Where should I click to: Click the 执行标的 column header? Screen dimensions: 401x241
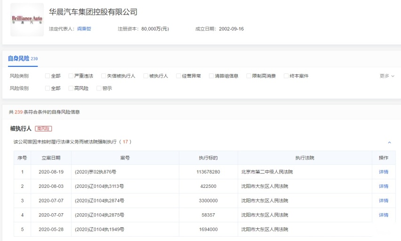(x=208, y=158)
